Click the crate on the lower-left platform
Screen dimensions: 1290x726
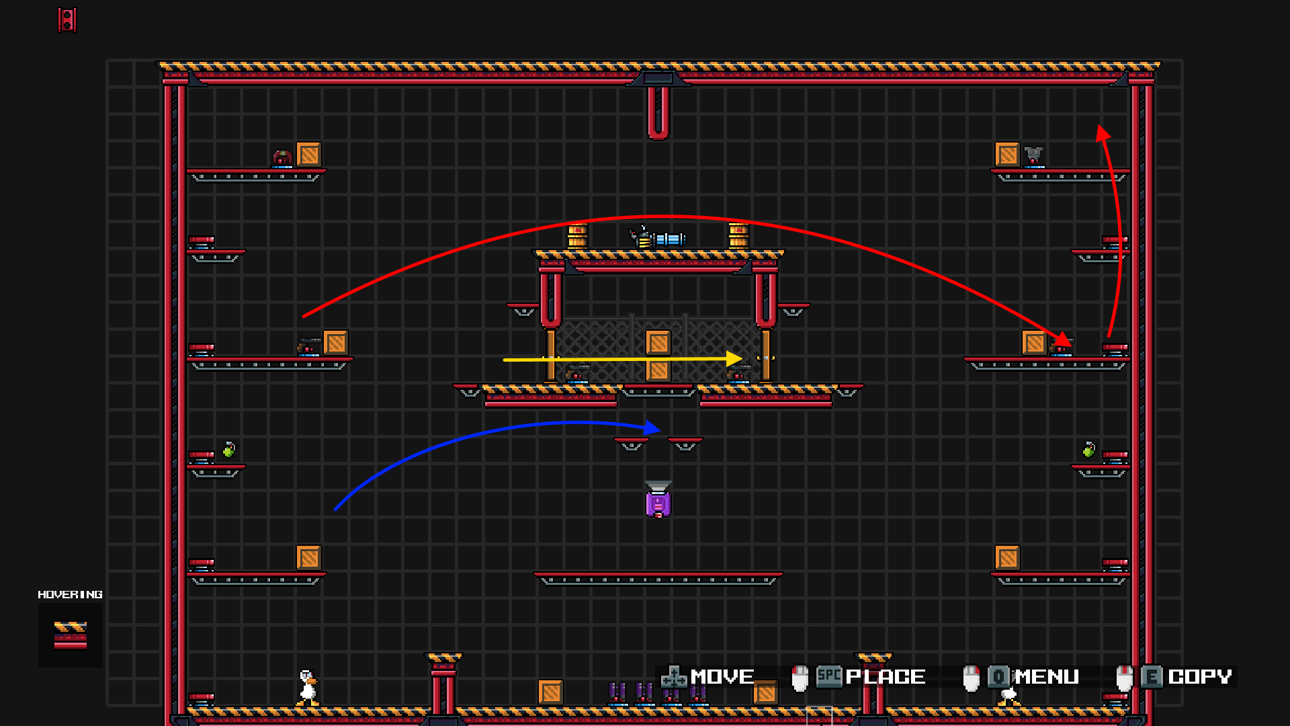pyautogui.click(x=308, y=557)
